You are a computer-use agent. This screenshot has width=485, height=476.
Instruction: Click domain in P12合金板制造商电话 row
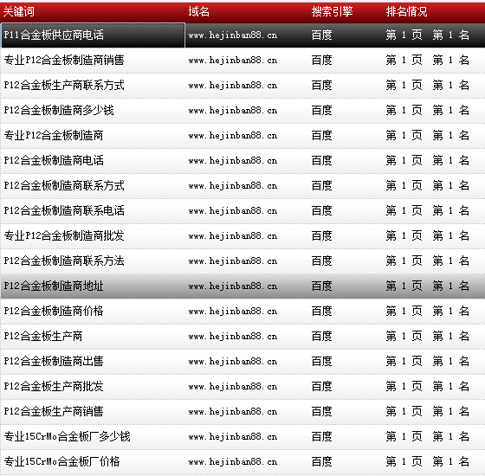[233, 161]
